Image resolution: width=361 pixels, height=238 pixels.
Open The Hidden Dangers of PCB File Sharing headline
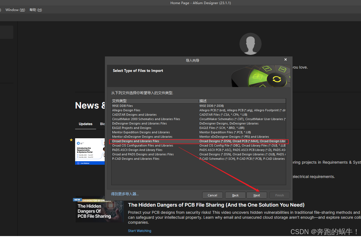216,205
